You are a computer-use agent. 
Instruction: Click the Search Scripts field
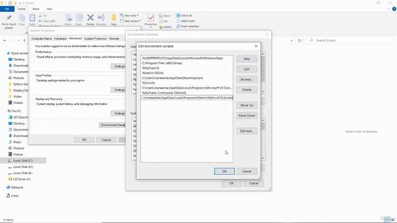(350, 40)
